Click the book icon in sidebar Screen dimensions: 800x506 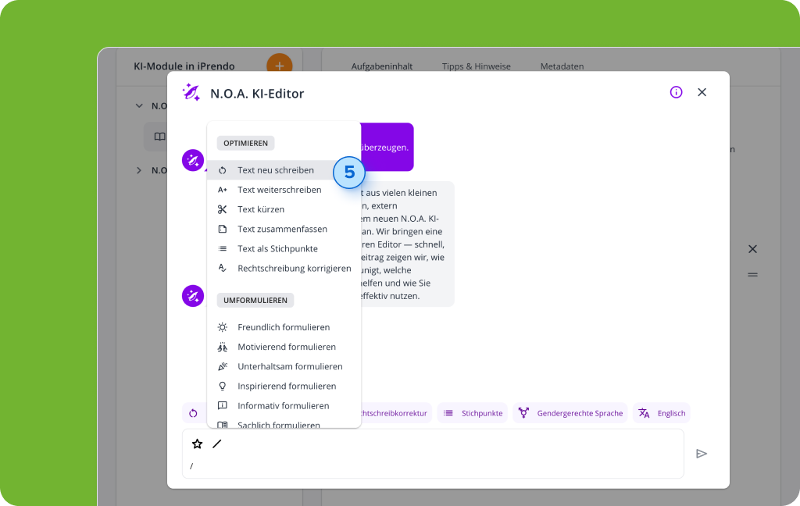(x=159, y=137)
